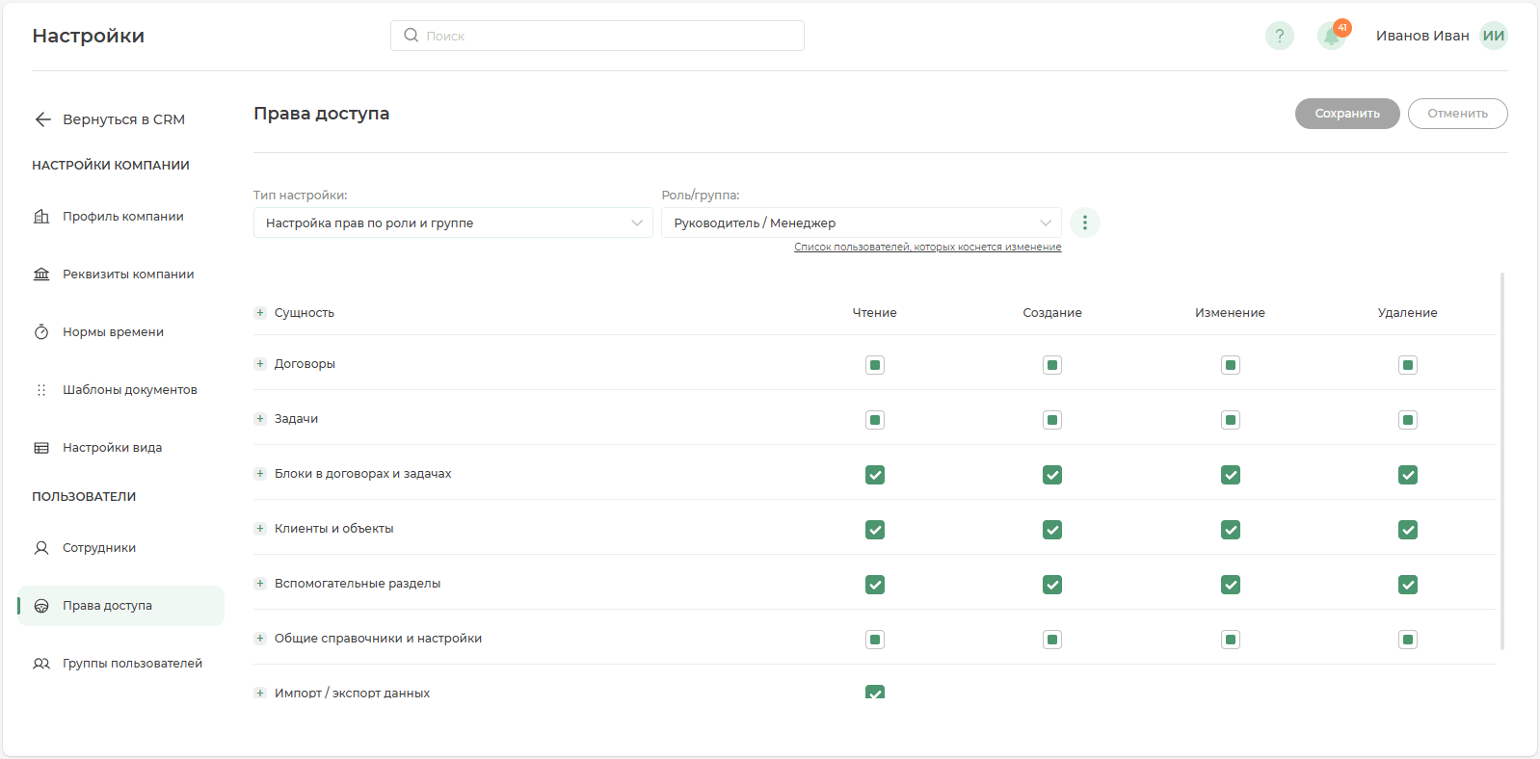Uncheck Удаление for Клиенты и объекты
1540x759 pixels.
[1407, 530]
